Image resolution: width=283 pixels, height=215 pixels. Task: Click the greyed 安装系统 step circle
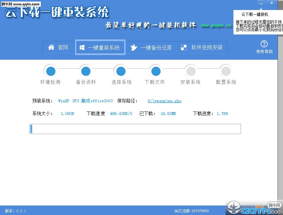(191, 71)
